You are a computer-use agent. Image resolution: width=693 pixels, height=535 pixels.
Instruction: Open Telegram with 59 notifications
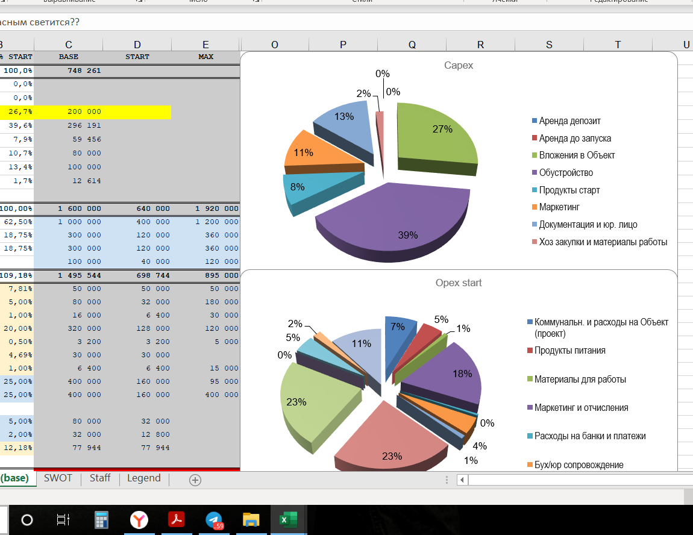pyautogui.click(x=215, y=520)
